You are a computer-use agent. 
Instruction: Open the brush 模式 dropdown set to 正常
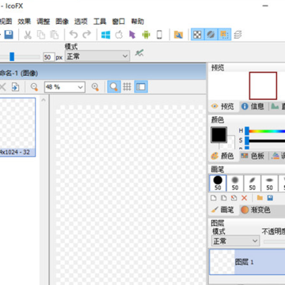[x=97, y=56]
